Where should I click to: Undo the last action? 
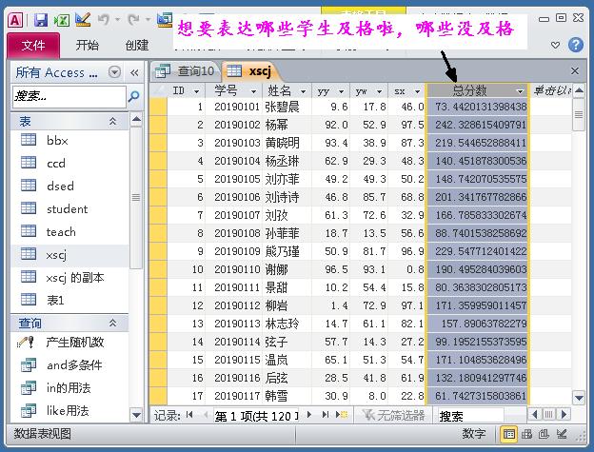pos(104,19)
